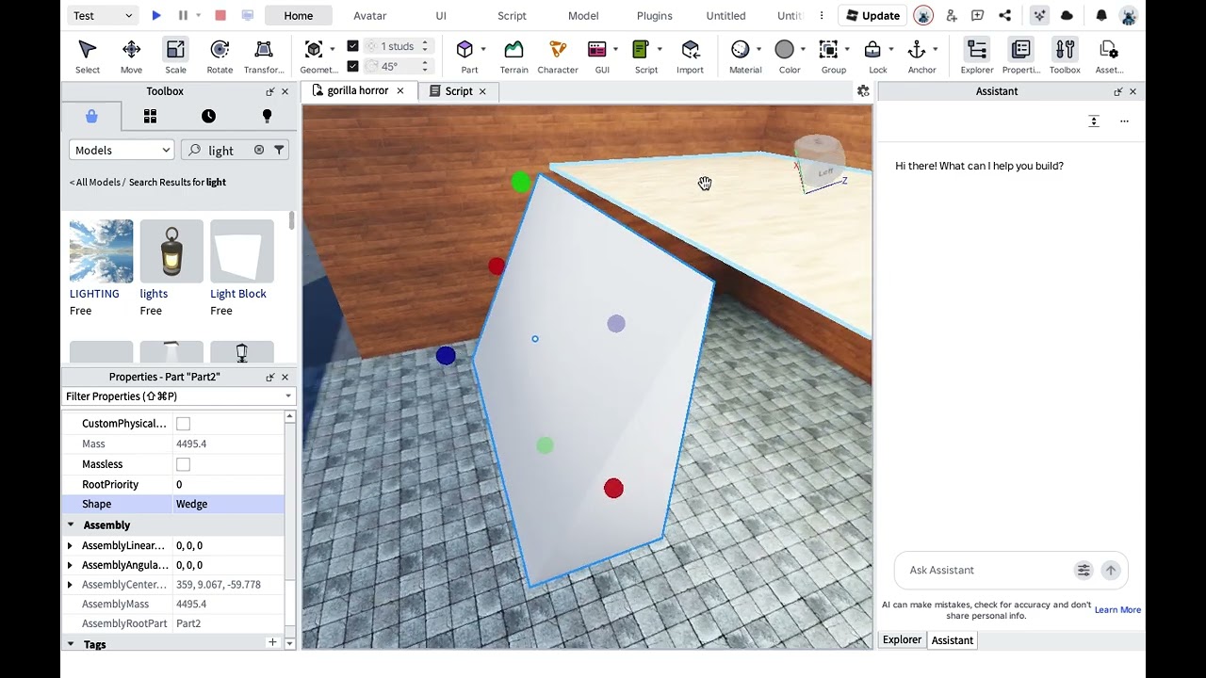Open the Recent tab in Toolbox

(208, 116)
